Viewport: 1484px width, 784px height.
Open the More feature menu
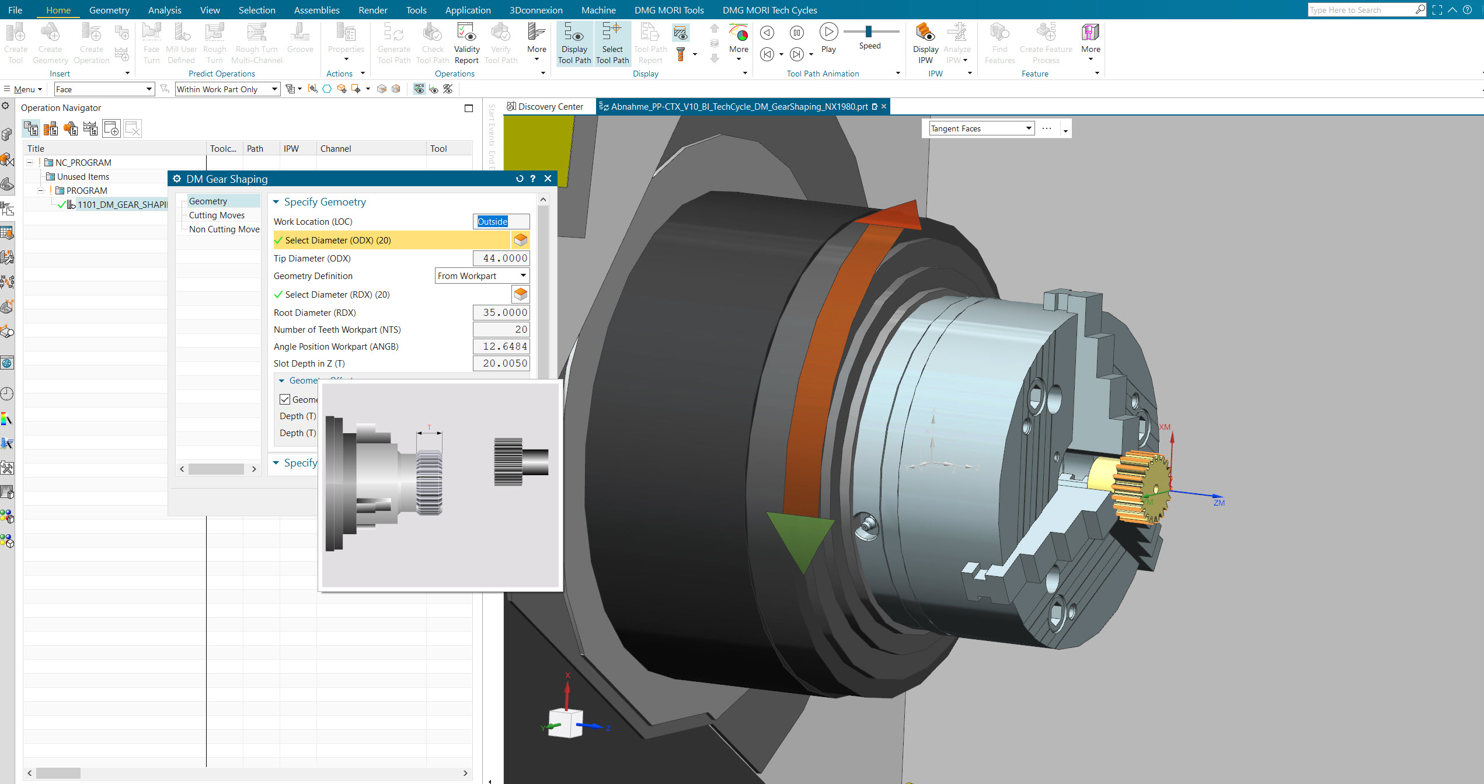(1091, 43)
